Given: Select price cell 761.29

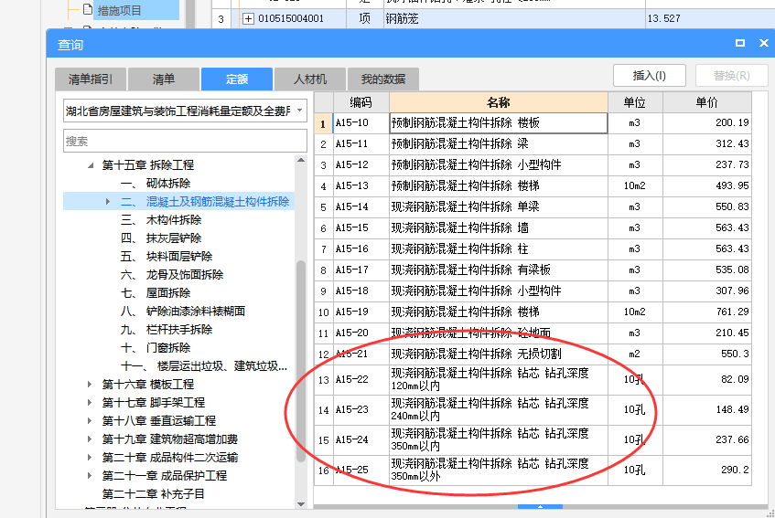Looking at the screenshot, I should tap(706, 312).
